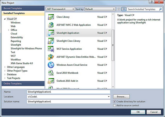Click the template list scrollbar thumb
Screen dimensions: 165x117
tap(113, 45)
